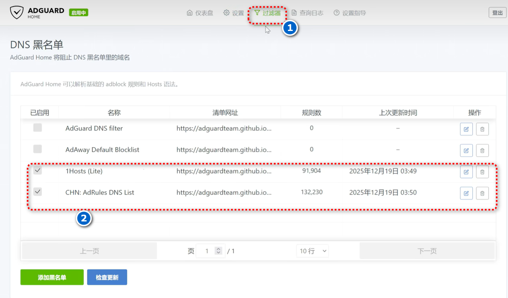
Task: Go to the 仪表盘 dashboard tab
Action: (200, 13)
